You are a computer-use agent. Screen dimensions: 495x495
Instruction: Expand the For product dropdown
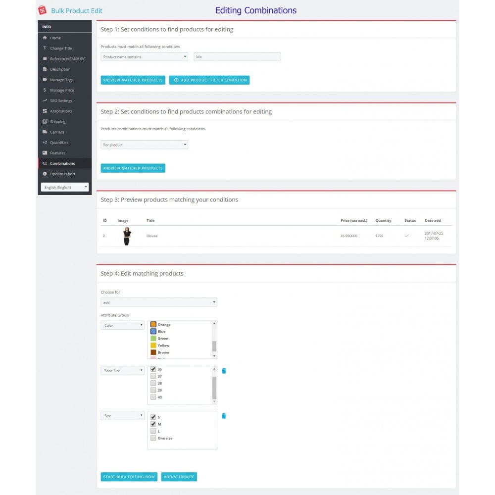[144, 145]
